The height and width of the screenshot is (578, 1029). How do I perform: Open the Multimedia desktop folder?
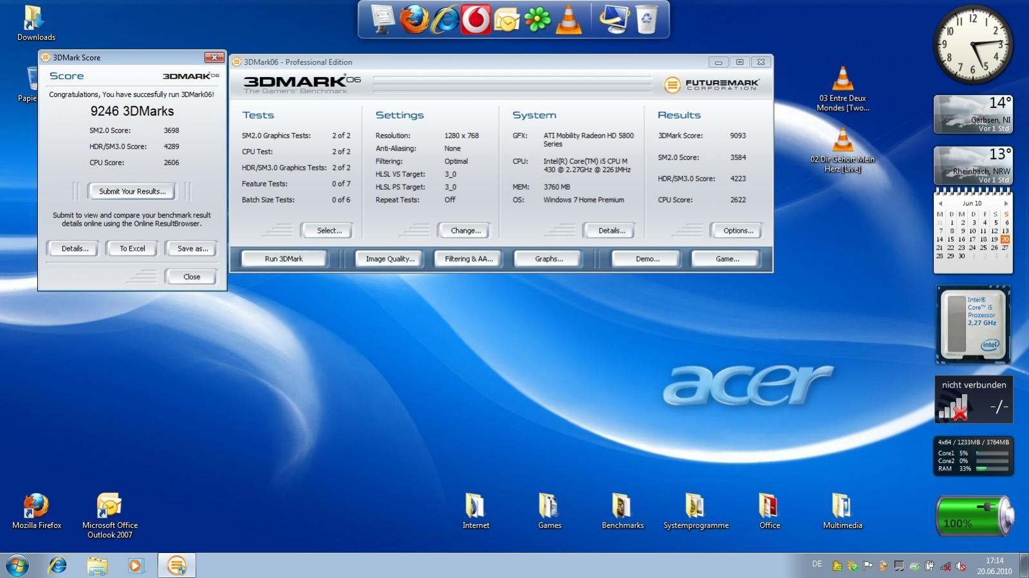coord(842,512)
